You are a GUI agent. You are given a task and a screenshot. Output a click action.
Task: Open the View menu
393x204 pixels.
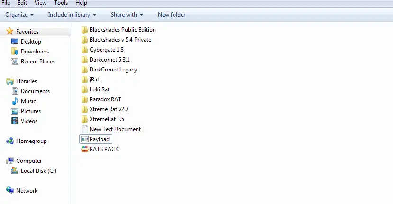coord(40,3)
